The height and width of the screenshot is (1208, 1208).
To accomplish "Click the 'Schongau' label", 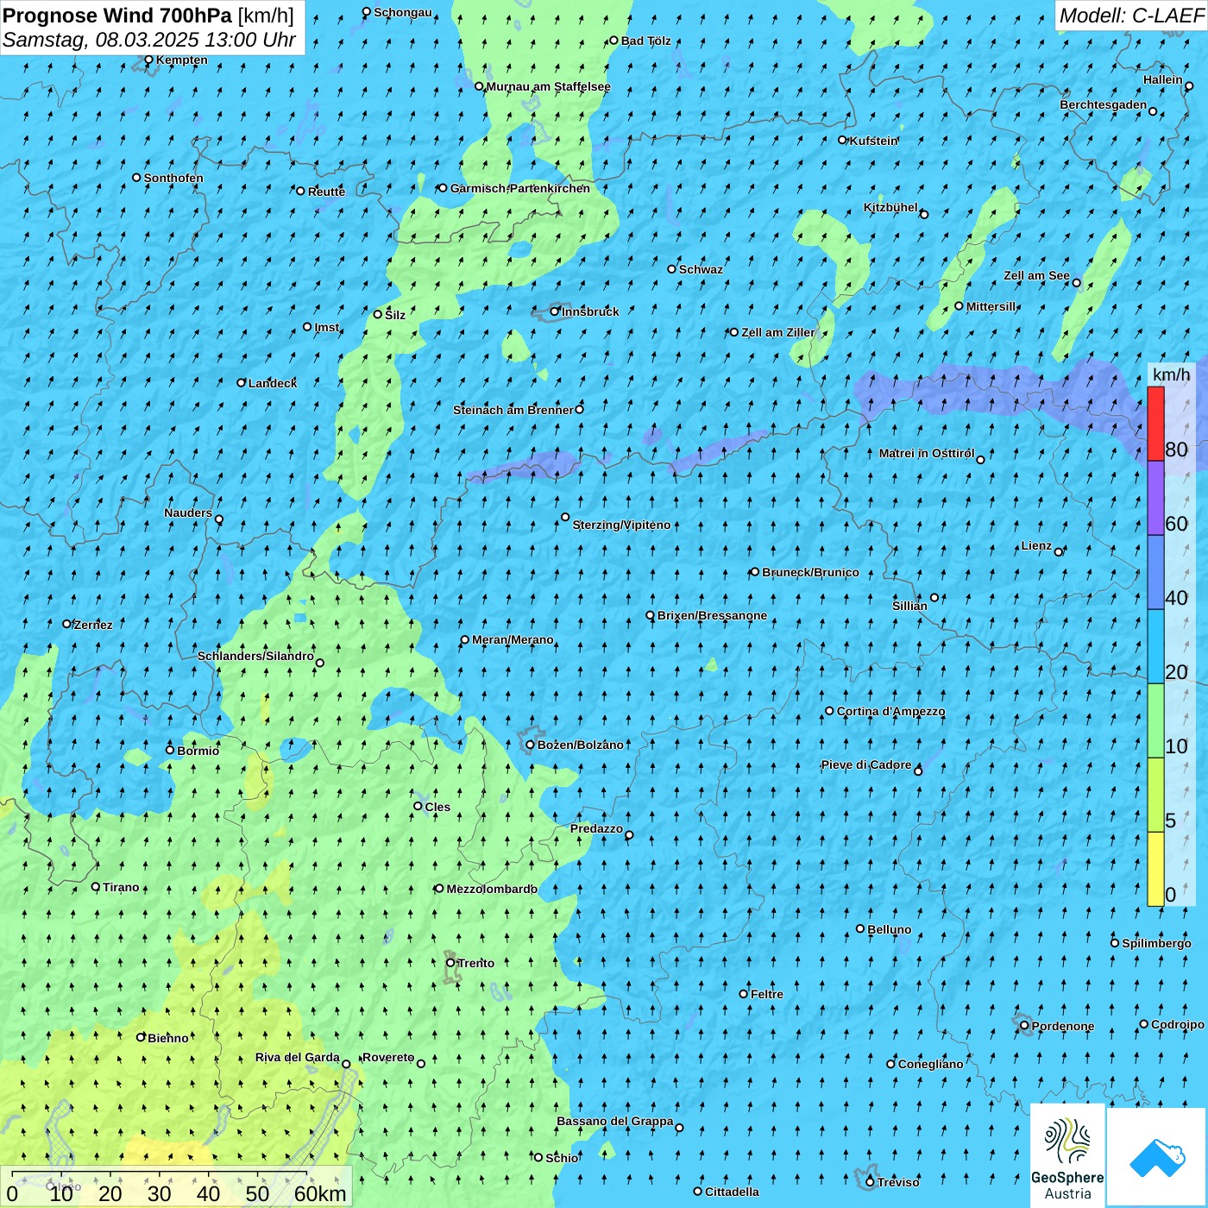I will tap(403, 12).
